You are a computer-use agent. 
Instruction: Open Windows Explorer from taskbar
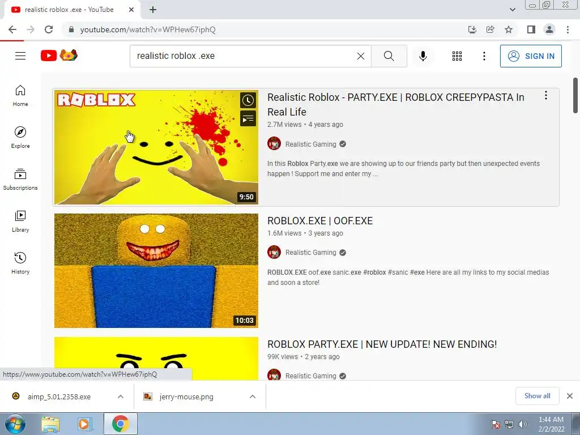(50, 424)
